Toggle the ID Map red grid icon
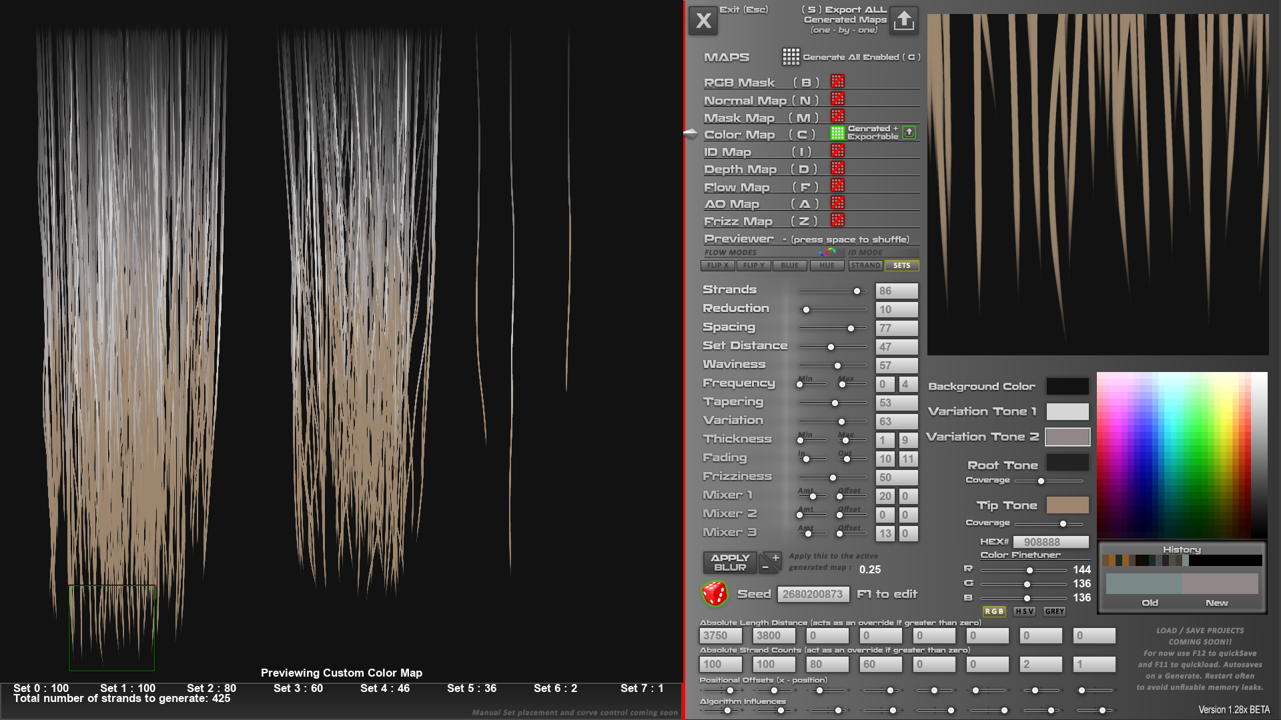 [x=837, y=151]
